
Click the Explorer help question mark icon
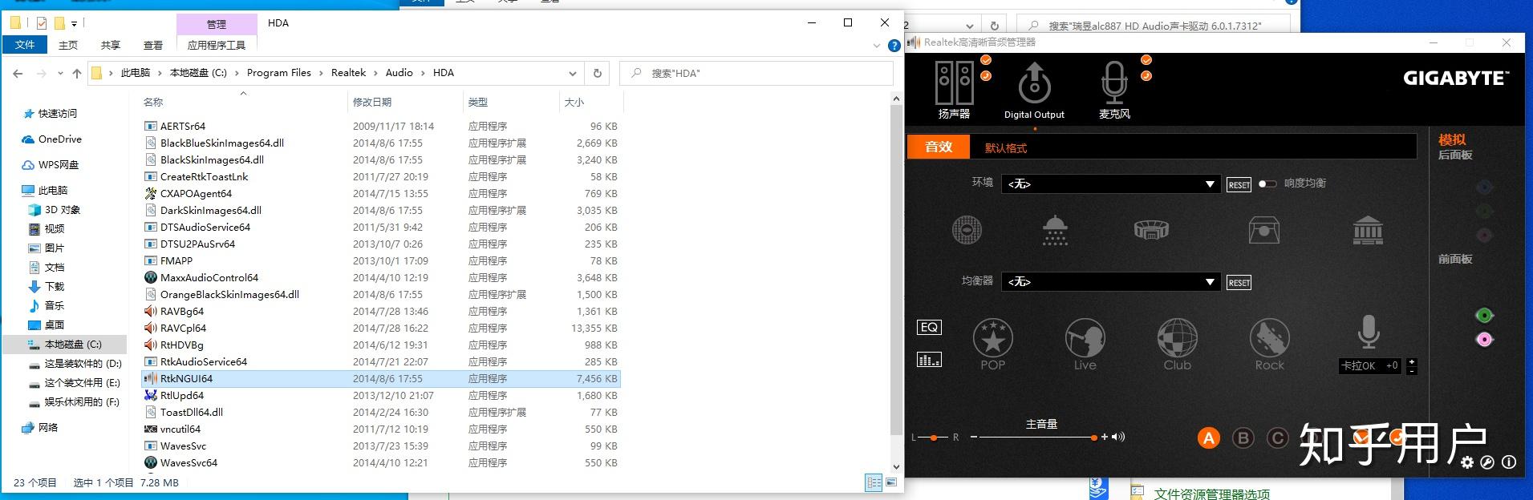tap(894, 46)
